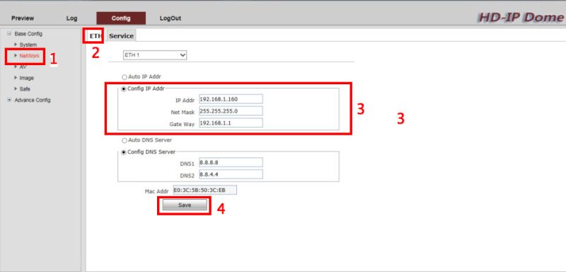Click the HD-IP Dome logo
Image resolution: width=566 pixels, height=272 pixels.
pyautogui.click(x=521, y=17)
